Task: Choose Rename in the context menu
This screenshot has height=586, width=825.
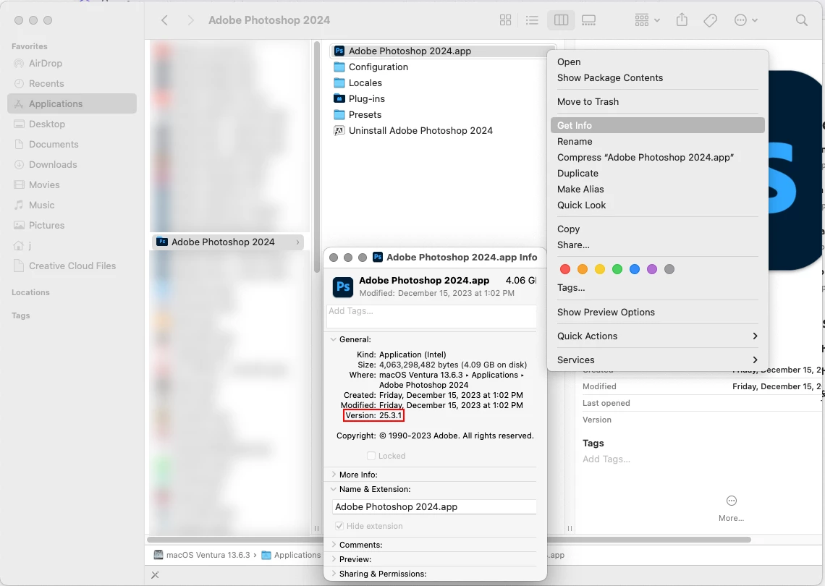Action: coord(658,142)
